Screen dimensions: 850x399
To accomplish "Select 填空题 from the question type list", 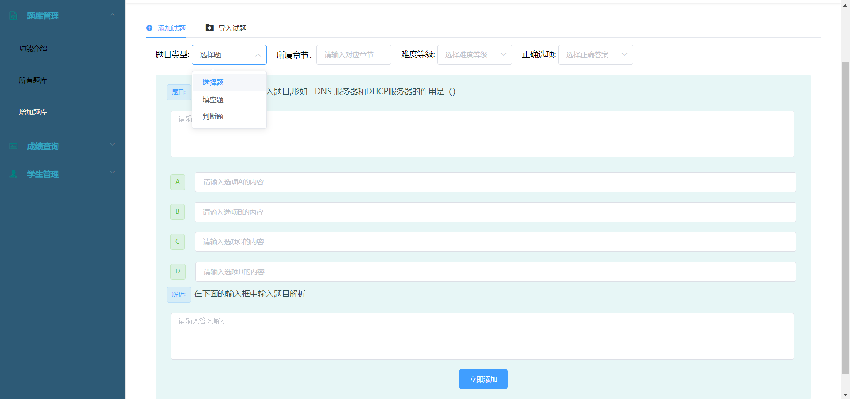I will (x=213, y=100).
